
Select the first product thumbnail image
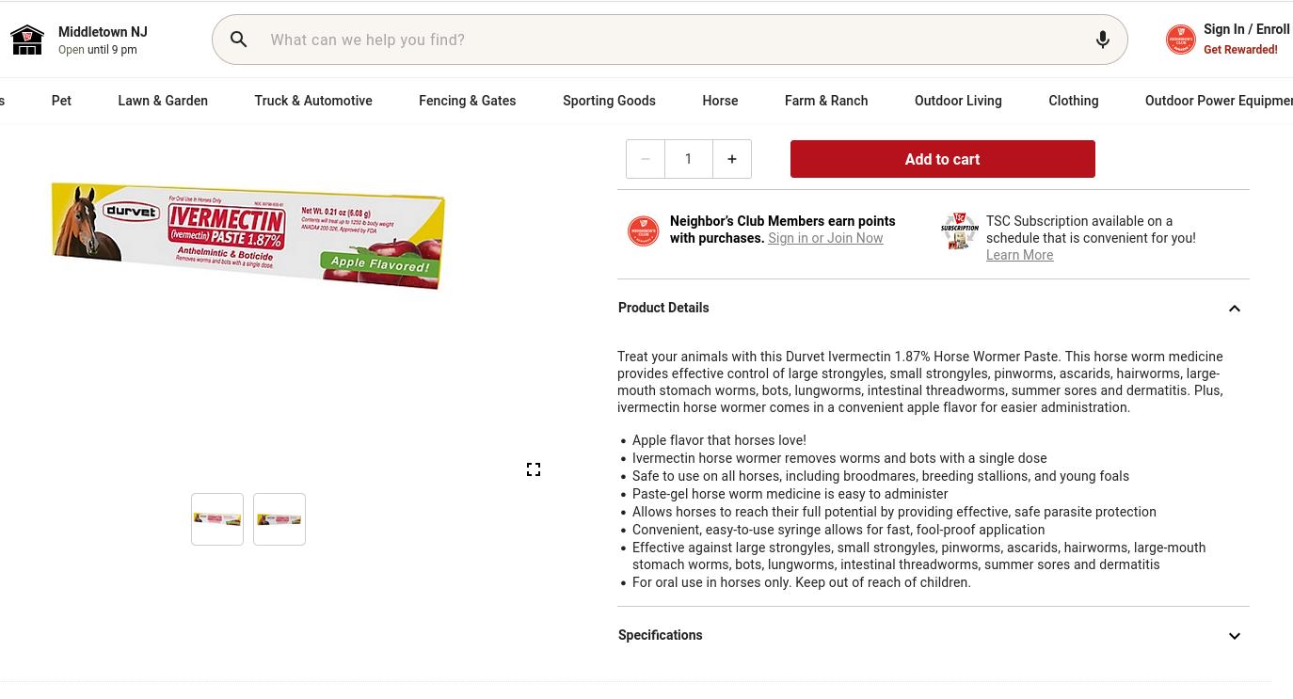coord(217,519)
